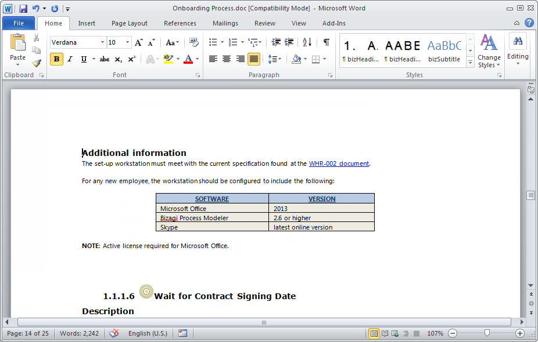
Task: Open the Editing binoculars group
Action: [518, 49]
